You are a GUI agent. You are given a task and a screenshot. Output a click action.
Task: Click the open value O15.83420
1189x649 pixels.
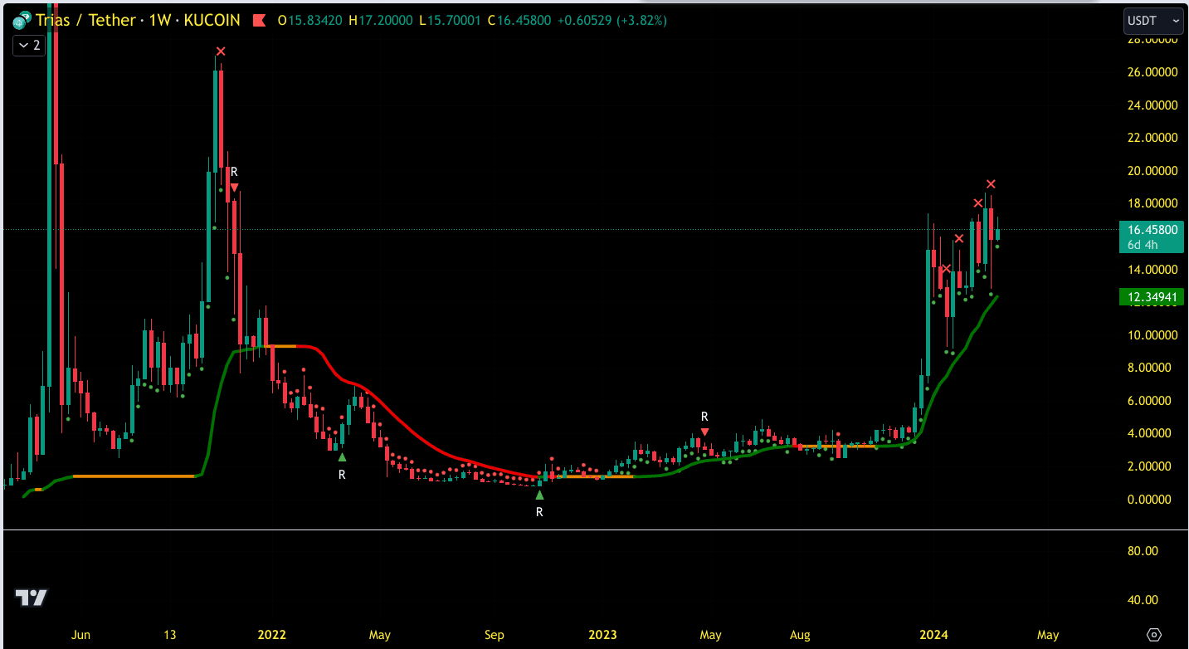point(312,21)
